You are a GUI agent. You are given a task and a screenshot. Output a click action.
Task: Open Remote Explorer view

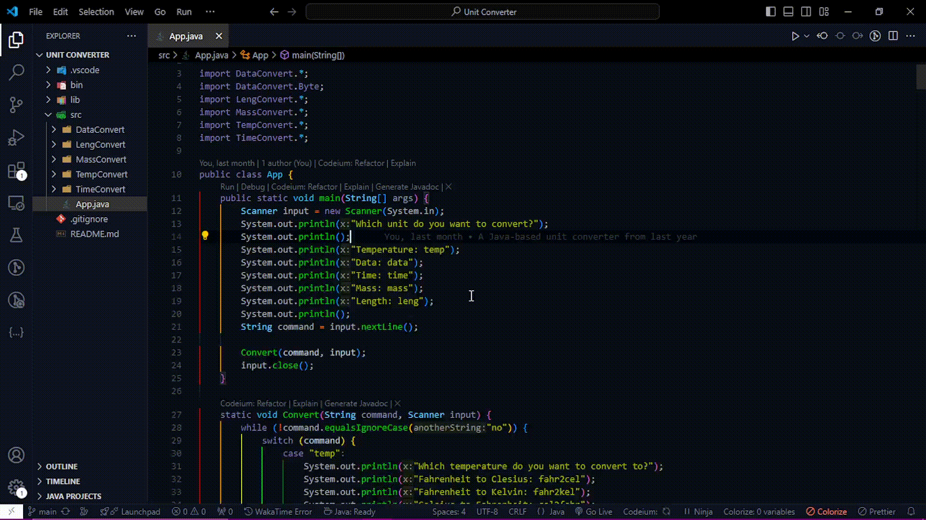coord(16,203)
